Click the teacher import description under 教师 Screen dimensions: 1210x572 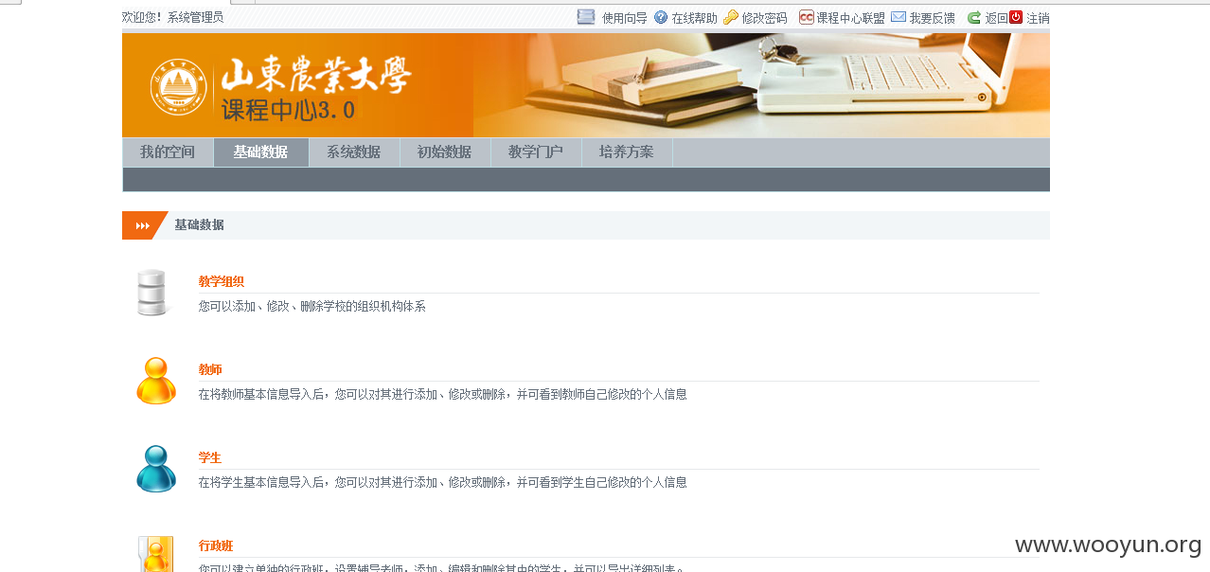(x=443, y=395)
